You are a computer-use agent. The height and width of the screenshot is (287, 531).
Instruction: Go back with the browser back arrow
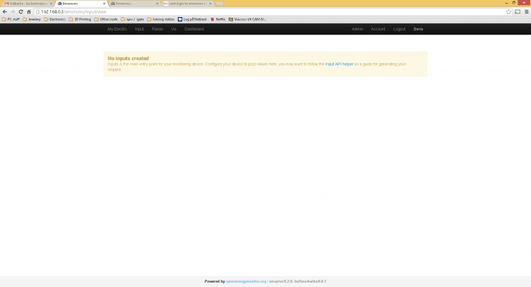click(5, 12)
